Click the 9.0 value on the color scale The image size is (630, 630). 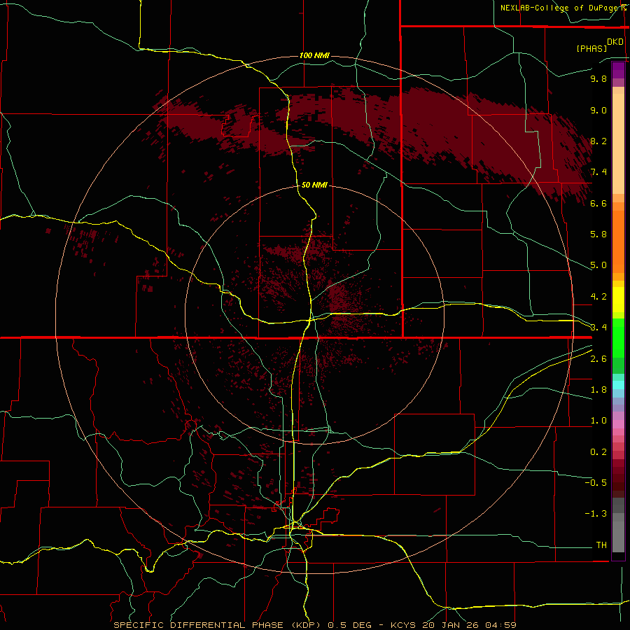coord(598,110)
